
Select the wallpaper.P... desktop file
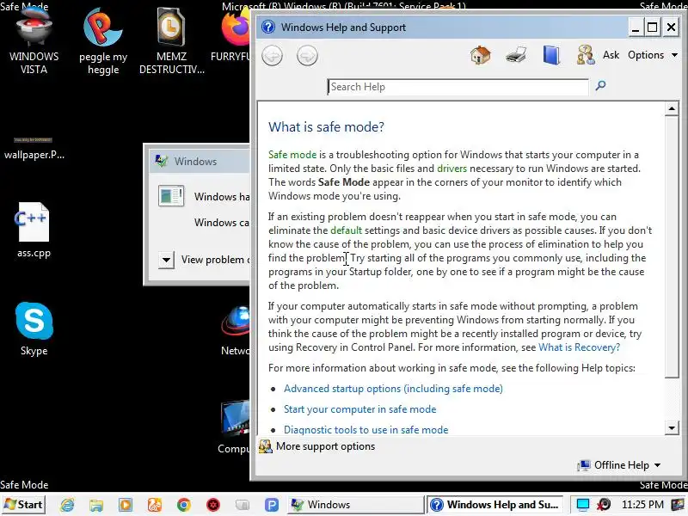coord(34,148)
